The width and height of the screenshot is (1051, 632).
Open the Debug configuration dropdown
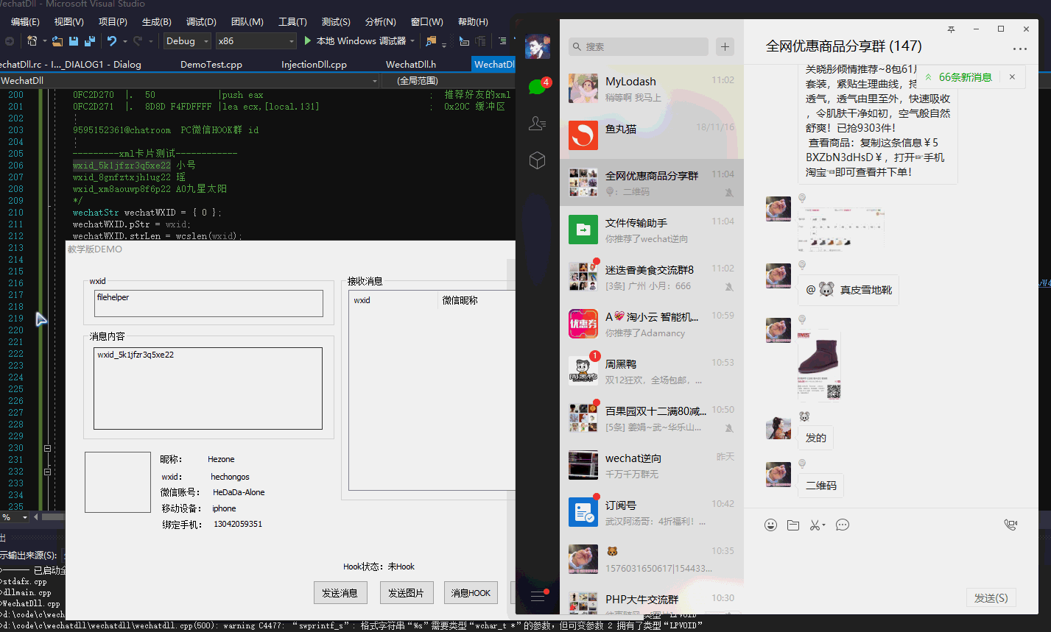(x=187, y=41)
